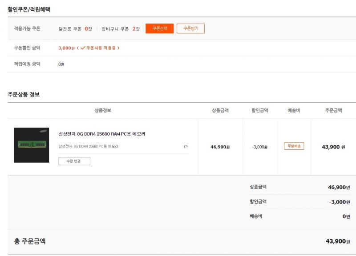Click the 무료배송 free shipping badge
This screenshot has width=356, height=256.
tap(294, 146)
